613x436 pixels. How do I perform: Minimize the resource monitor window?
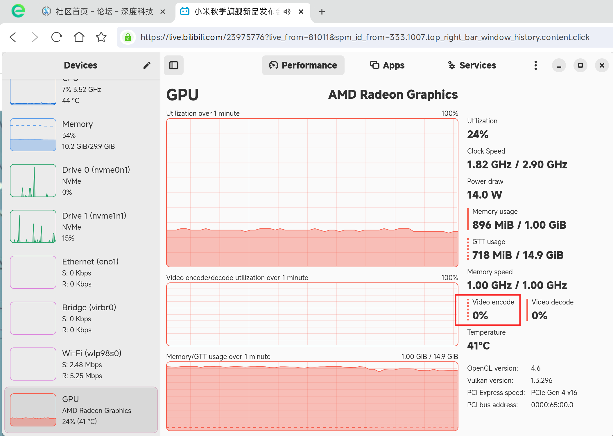(x=559, y=65)
